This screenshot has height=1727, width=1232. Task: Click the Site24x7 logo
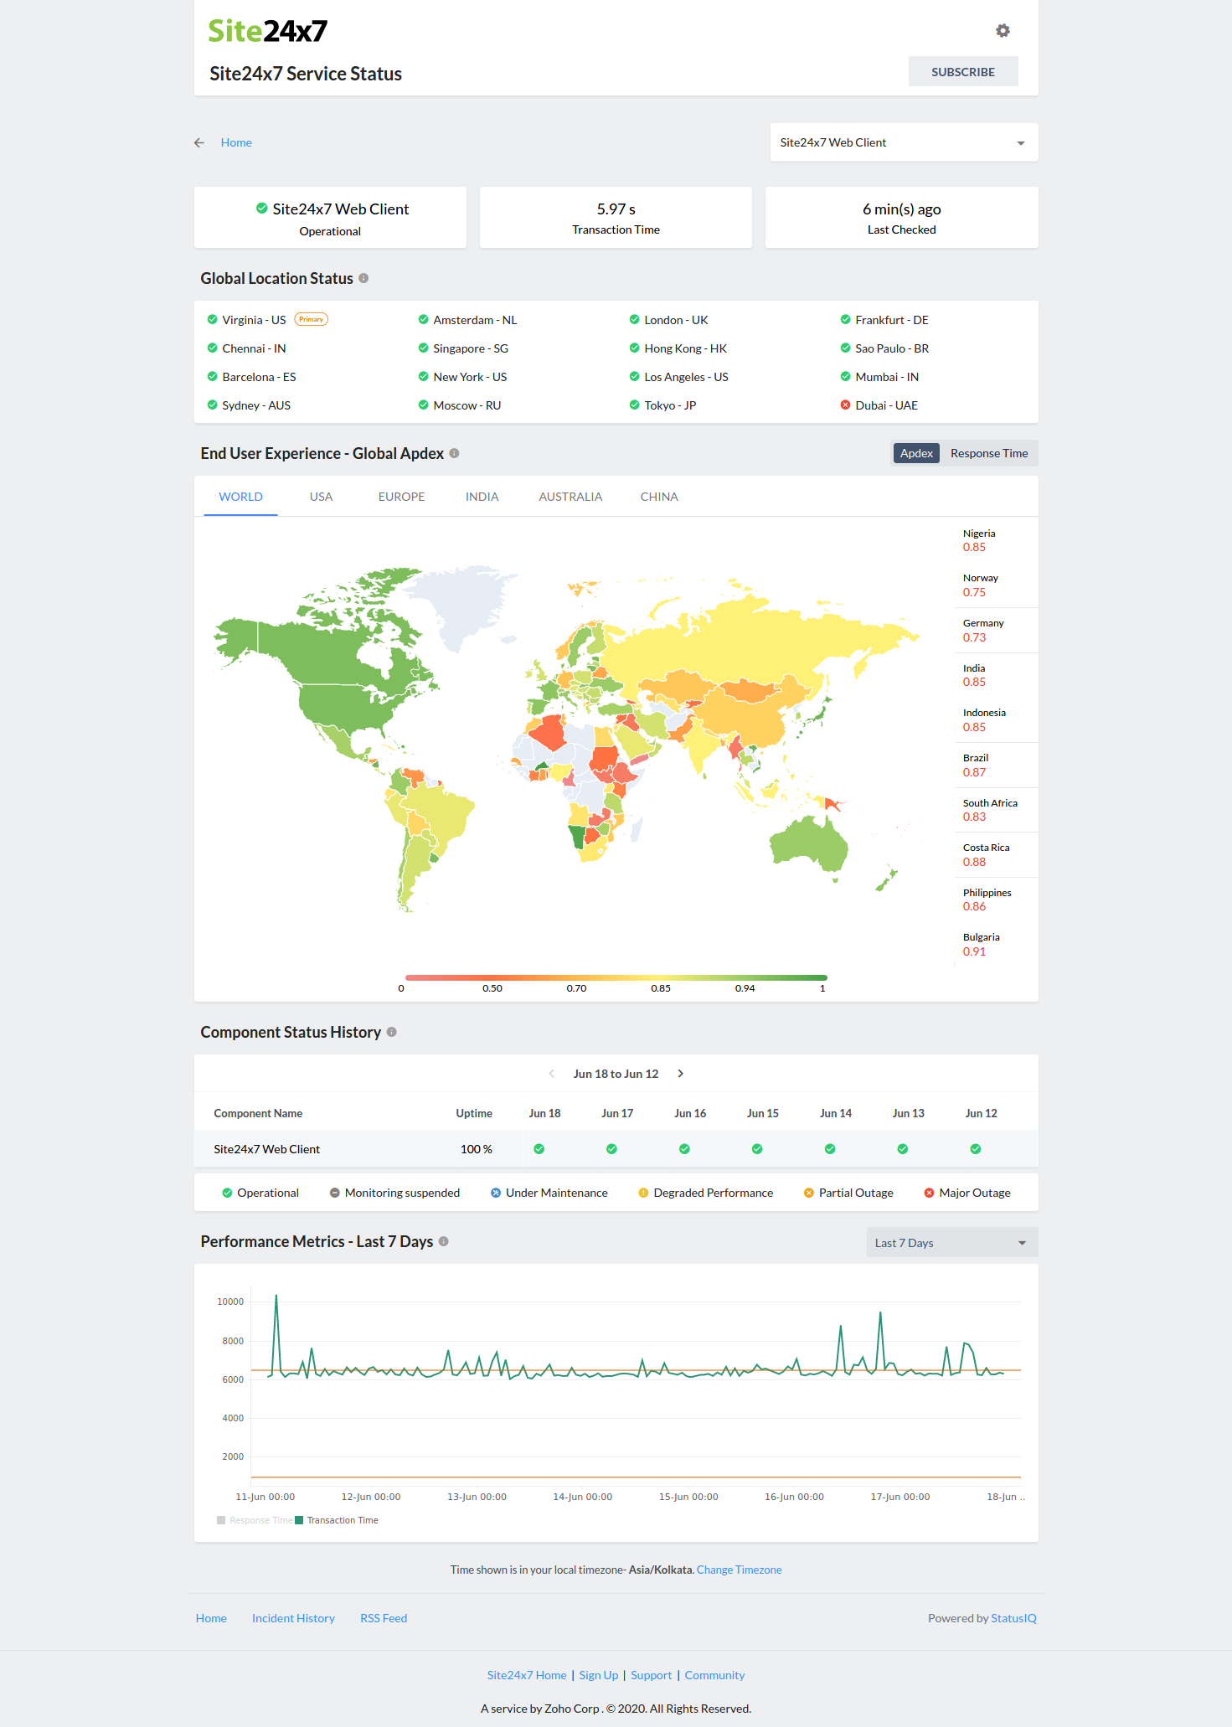267,31
